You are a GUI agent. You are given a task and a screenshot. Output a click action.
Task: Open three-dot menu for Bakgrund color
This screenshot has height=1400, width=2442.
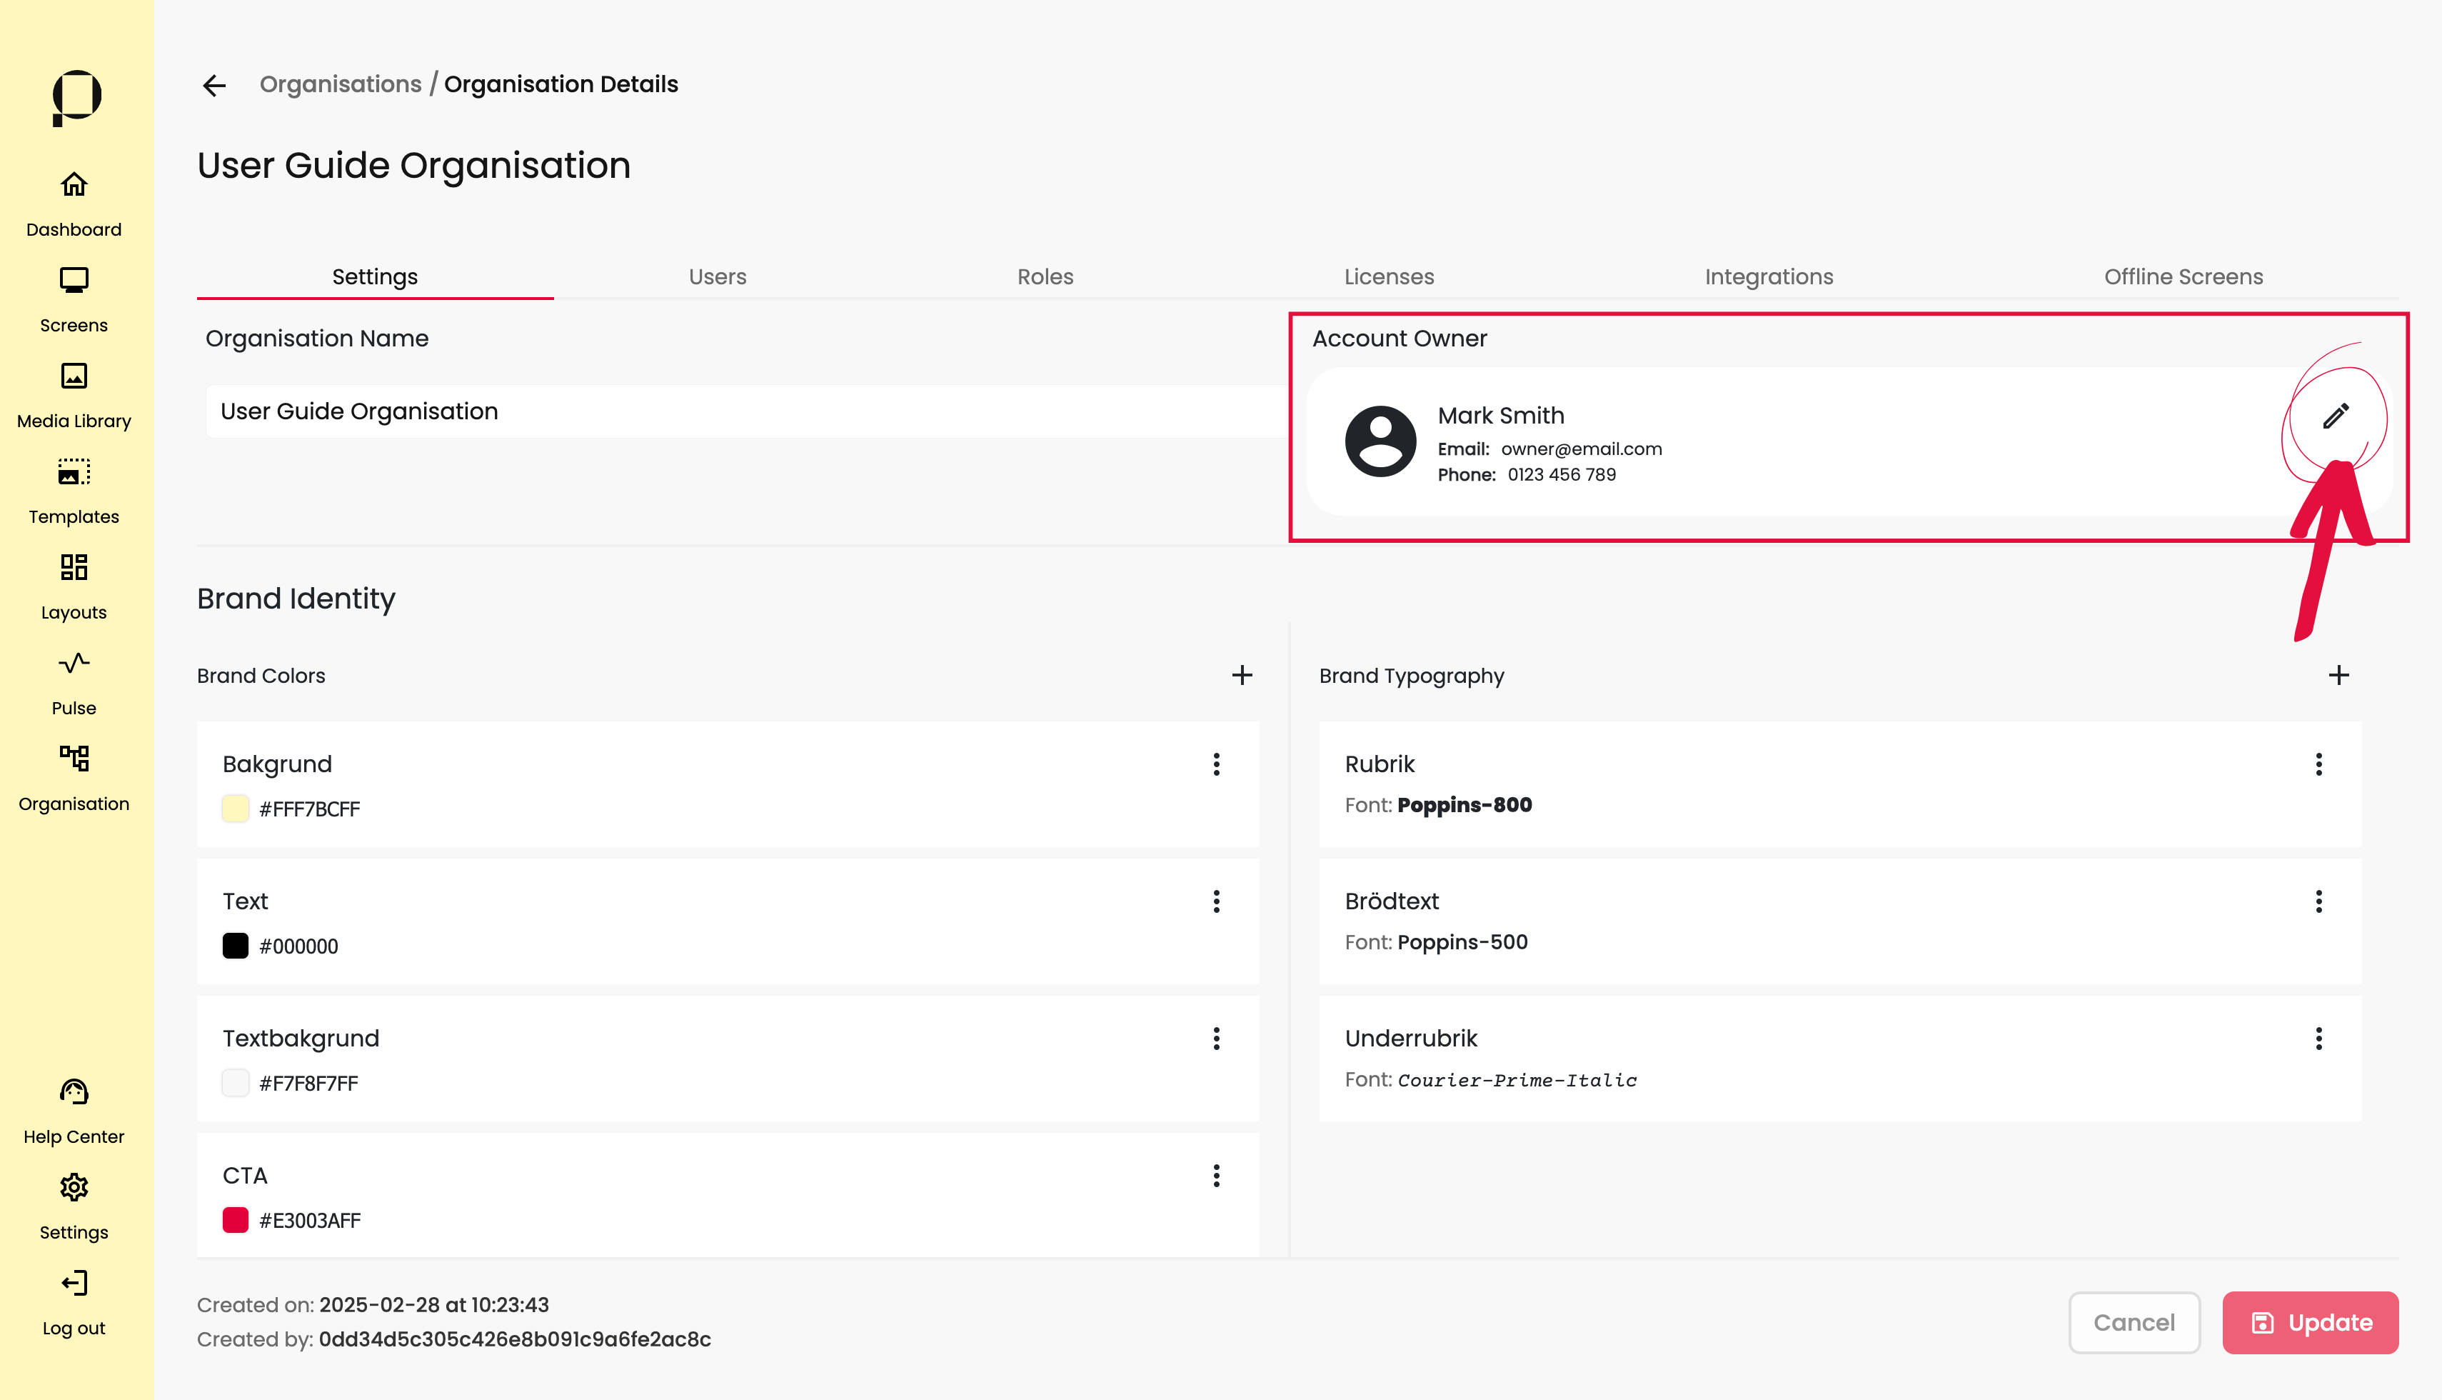1216,764
